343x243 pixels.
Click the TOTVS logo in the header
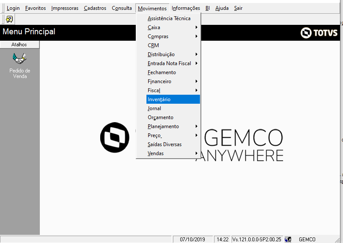coord(319,33)
